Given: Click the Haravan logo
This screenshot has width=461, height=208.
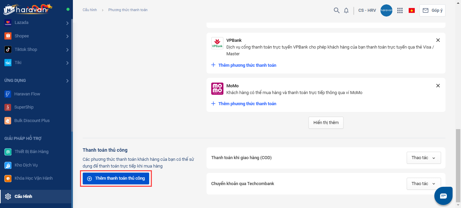Looking at the screenshot, I should pyautogui.click(x=28, y=9).
